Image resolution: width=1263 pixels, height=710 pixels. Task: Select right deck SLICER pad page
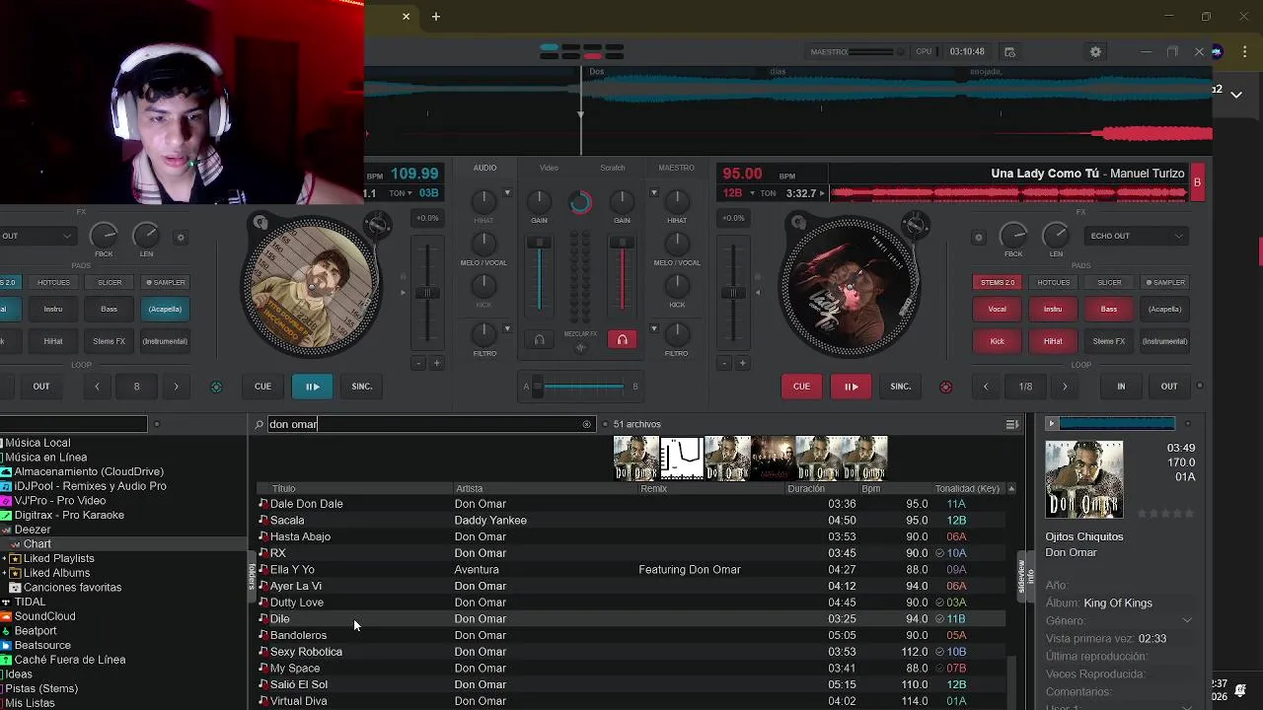[1109, 282]
